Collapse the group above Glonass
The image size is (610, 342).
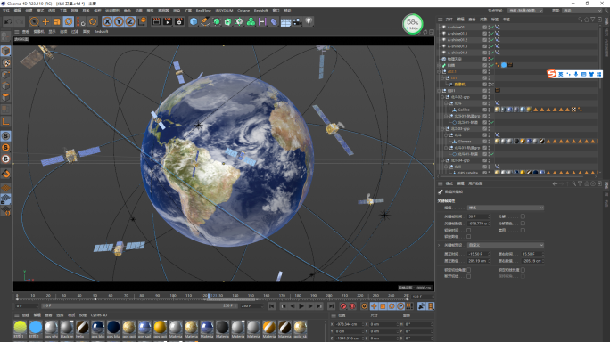[447, 135]
